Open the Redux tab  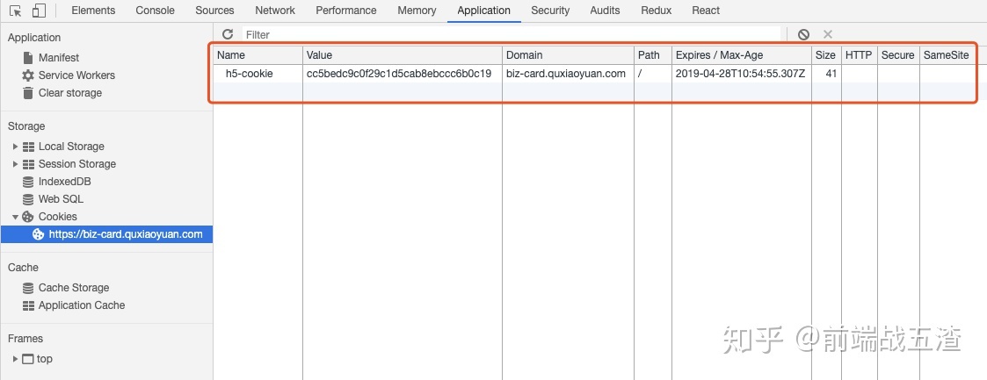[x=657, y=11]
